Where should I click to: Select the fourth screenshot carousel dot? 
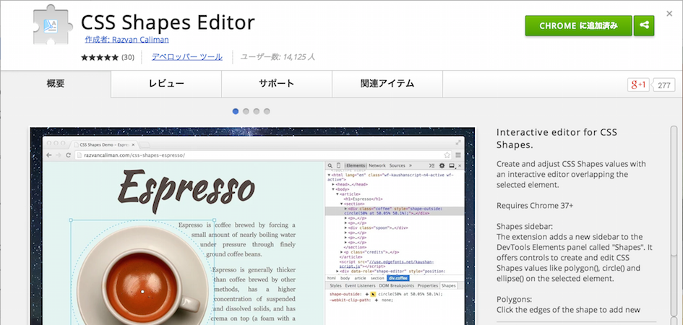point(267,111)
